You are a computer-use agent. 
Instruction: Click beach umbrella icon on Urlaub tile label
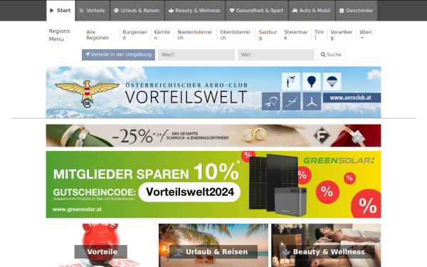179,252
